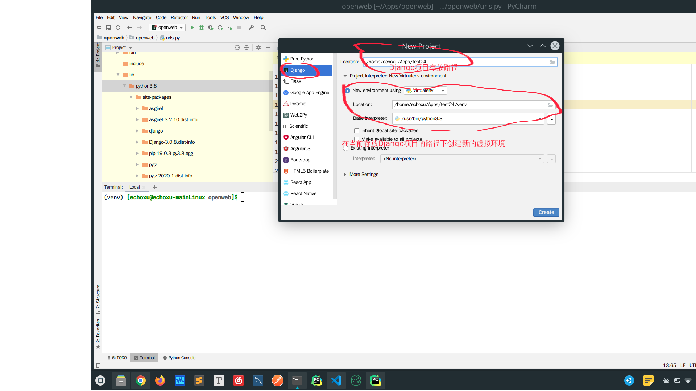This screenshot has height=391, width=696.
Task: Click the Code menu item
Action: [x=161, y=18]
